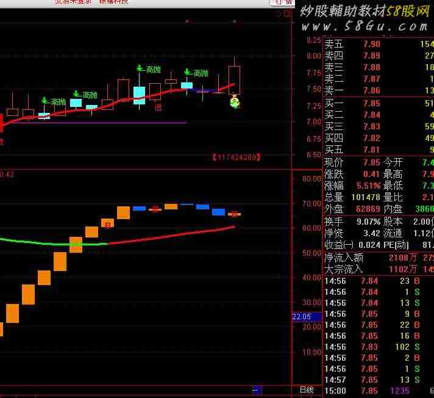Click the 净流入额 2108万 value

point(403,258)
